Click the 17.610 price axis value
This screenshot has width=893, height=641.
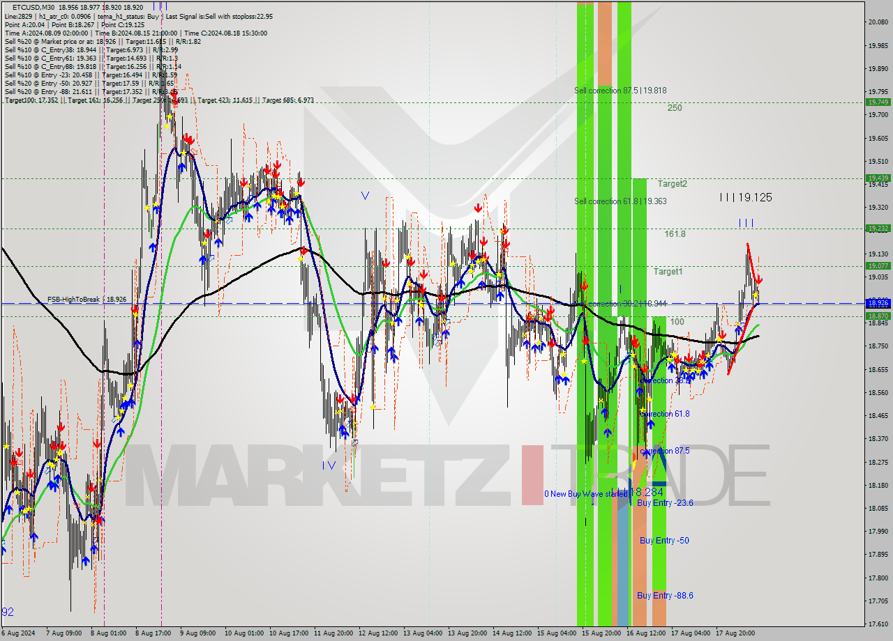pos(878,624)
